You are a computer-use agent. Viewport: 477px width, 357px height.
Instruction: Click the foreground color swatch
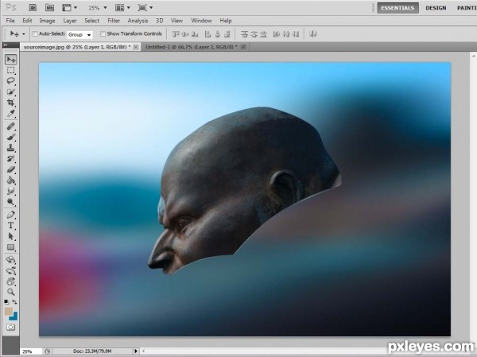click(x=8, y=311)
